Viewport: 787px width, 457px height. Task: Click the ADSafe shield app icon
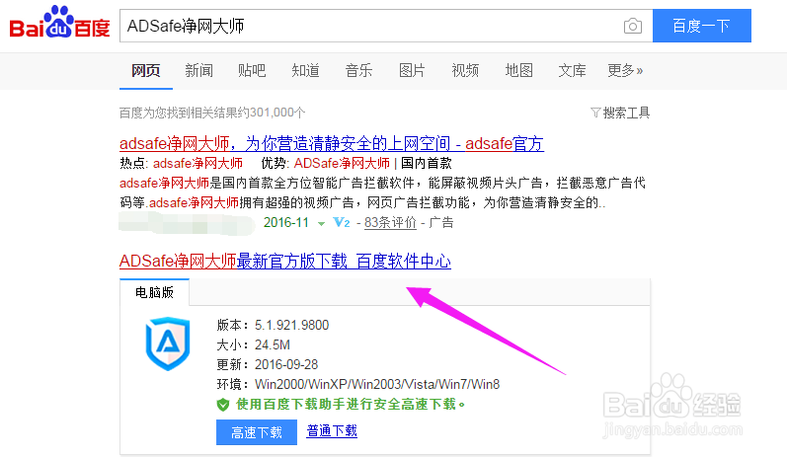168,343
